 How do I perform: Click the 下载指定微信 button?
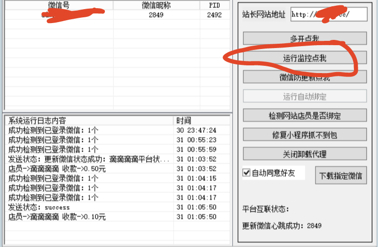pyautogui.click(x=341, y=175)
